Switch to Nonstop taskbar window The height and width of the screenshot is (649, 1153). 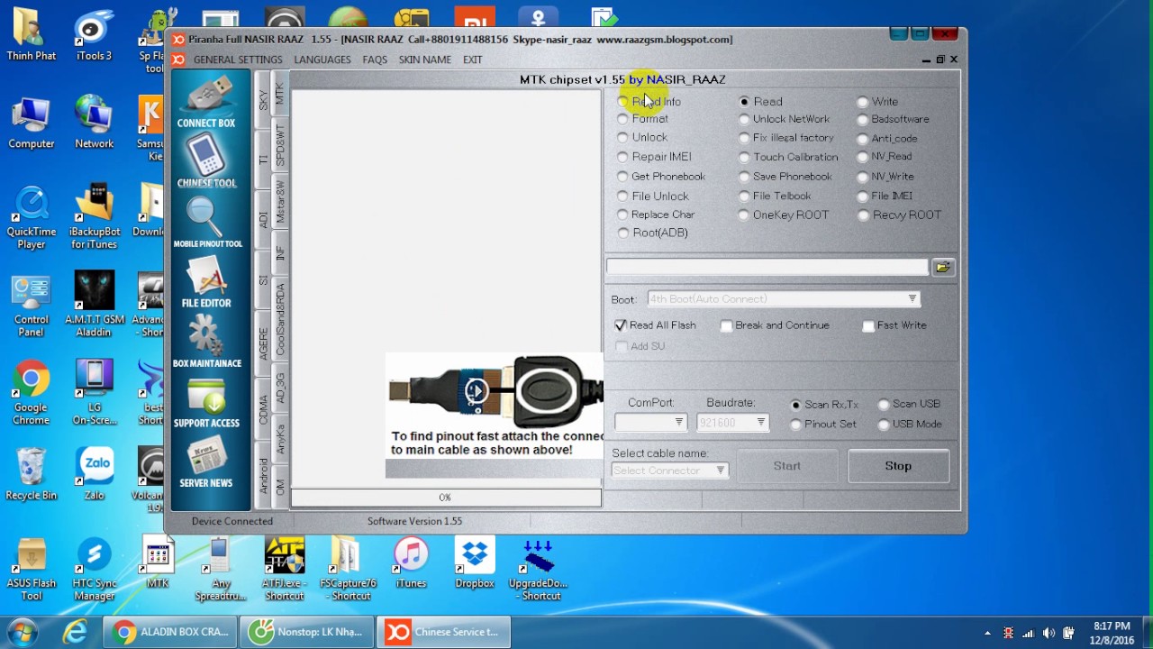307,632
